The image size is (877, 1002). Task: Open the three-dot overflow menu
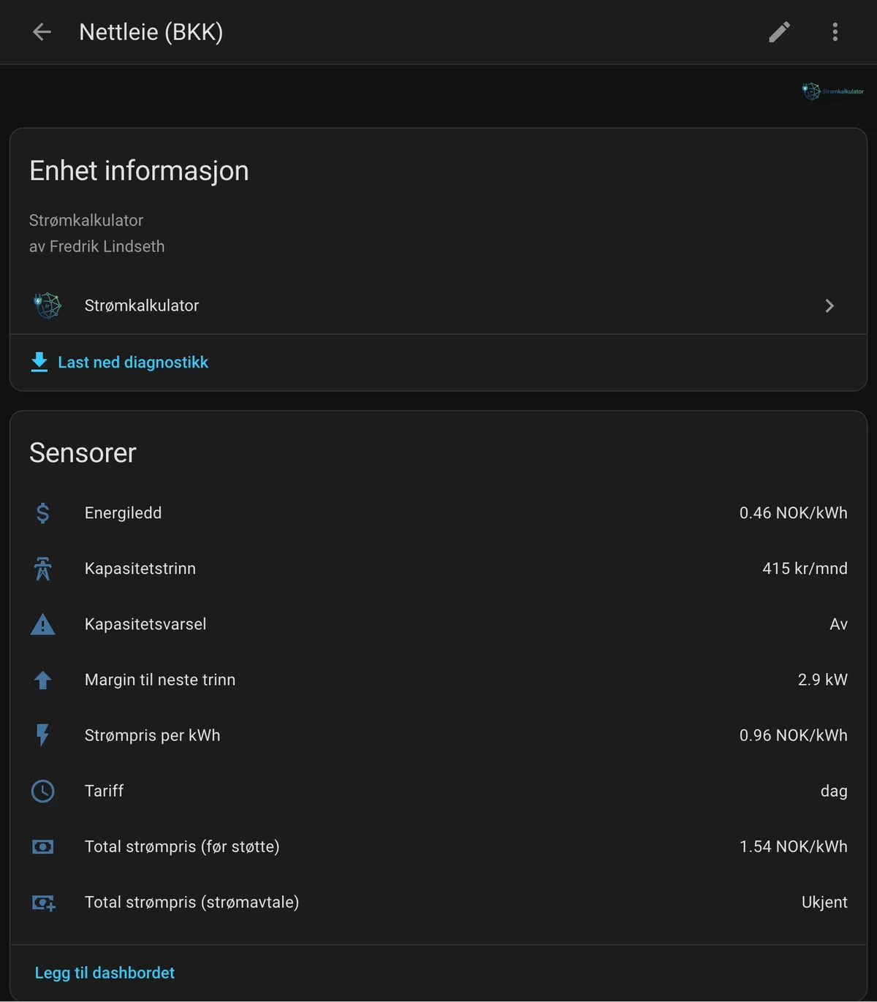[835, 31]
